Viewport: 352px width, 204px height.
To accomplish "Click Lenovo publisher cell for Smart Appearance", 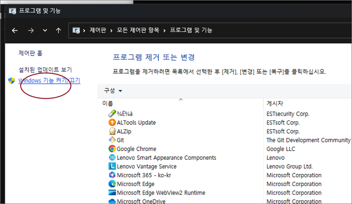I will (275, 158).
